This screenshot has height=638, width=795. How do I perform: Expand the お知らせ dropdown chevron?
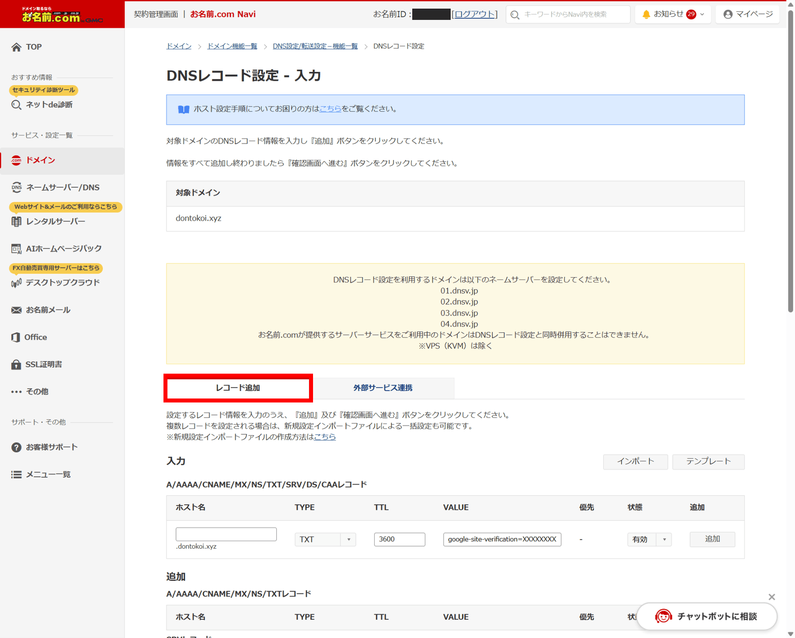702,14
